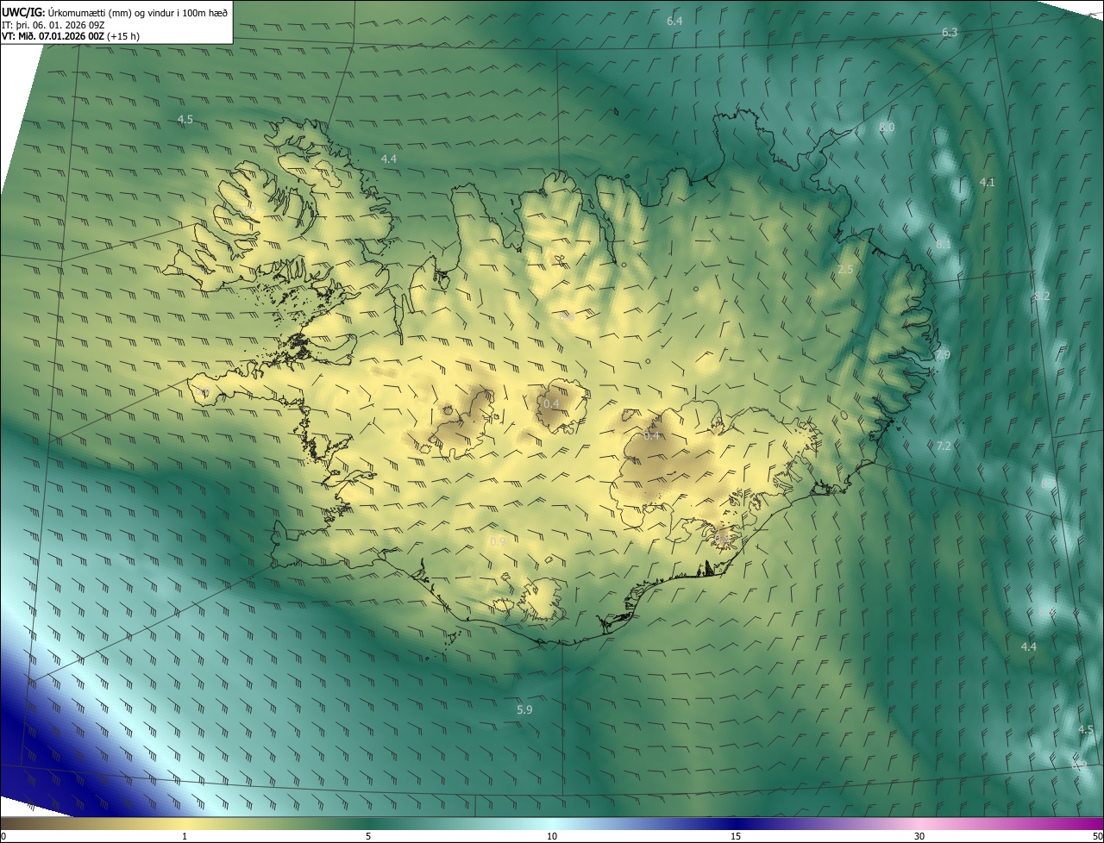This screenshot has height=843, width=1104.
Task: Click the 30 tick on the colour scale
Action: pos(919,836)
